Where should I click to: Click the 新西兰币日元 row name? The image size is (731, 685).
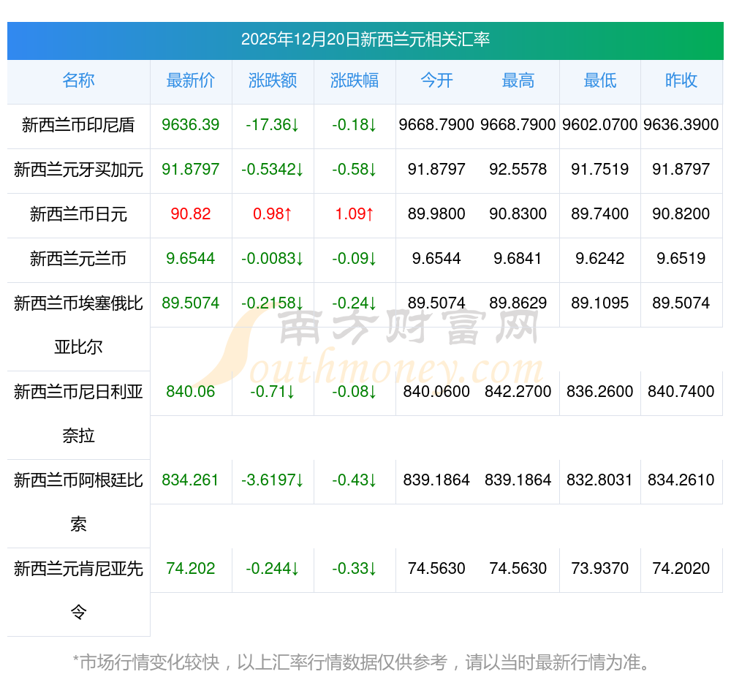coord(78,214)
